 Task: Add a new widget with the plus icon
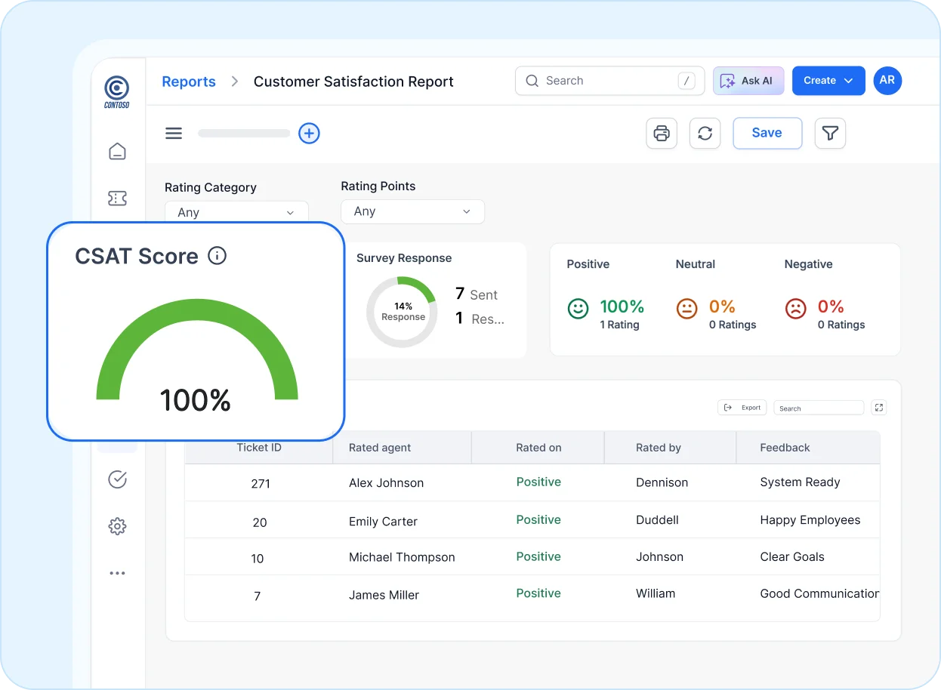click(x=309, y=133)
